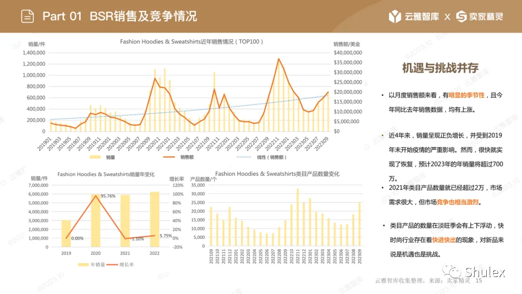The height and width of the screenshot is (294, 522).
Task: Click the document icon beside Part 01
Action: pyautogui.click(x=27, y=16)
